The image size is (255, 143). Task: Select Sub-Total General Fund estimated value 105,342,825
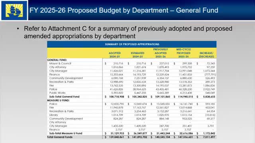(139, 97)
